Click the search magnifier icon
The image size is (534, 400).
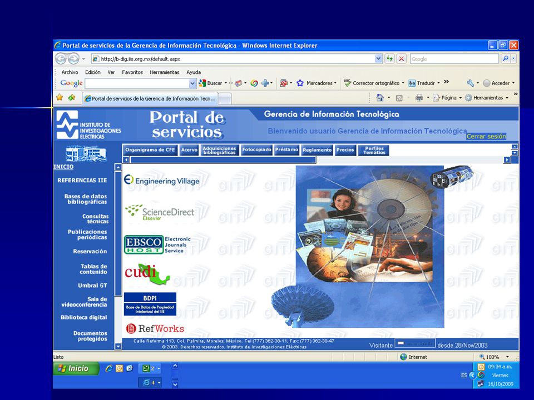pos(506,58)
